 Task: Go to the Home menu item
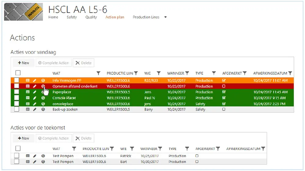[x=53, y=17]
